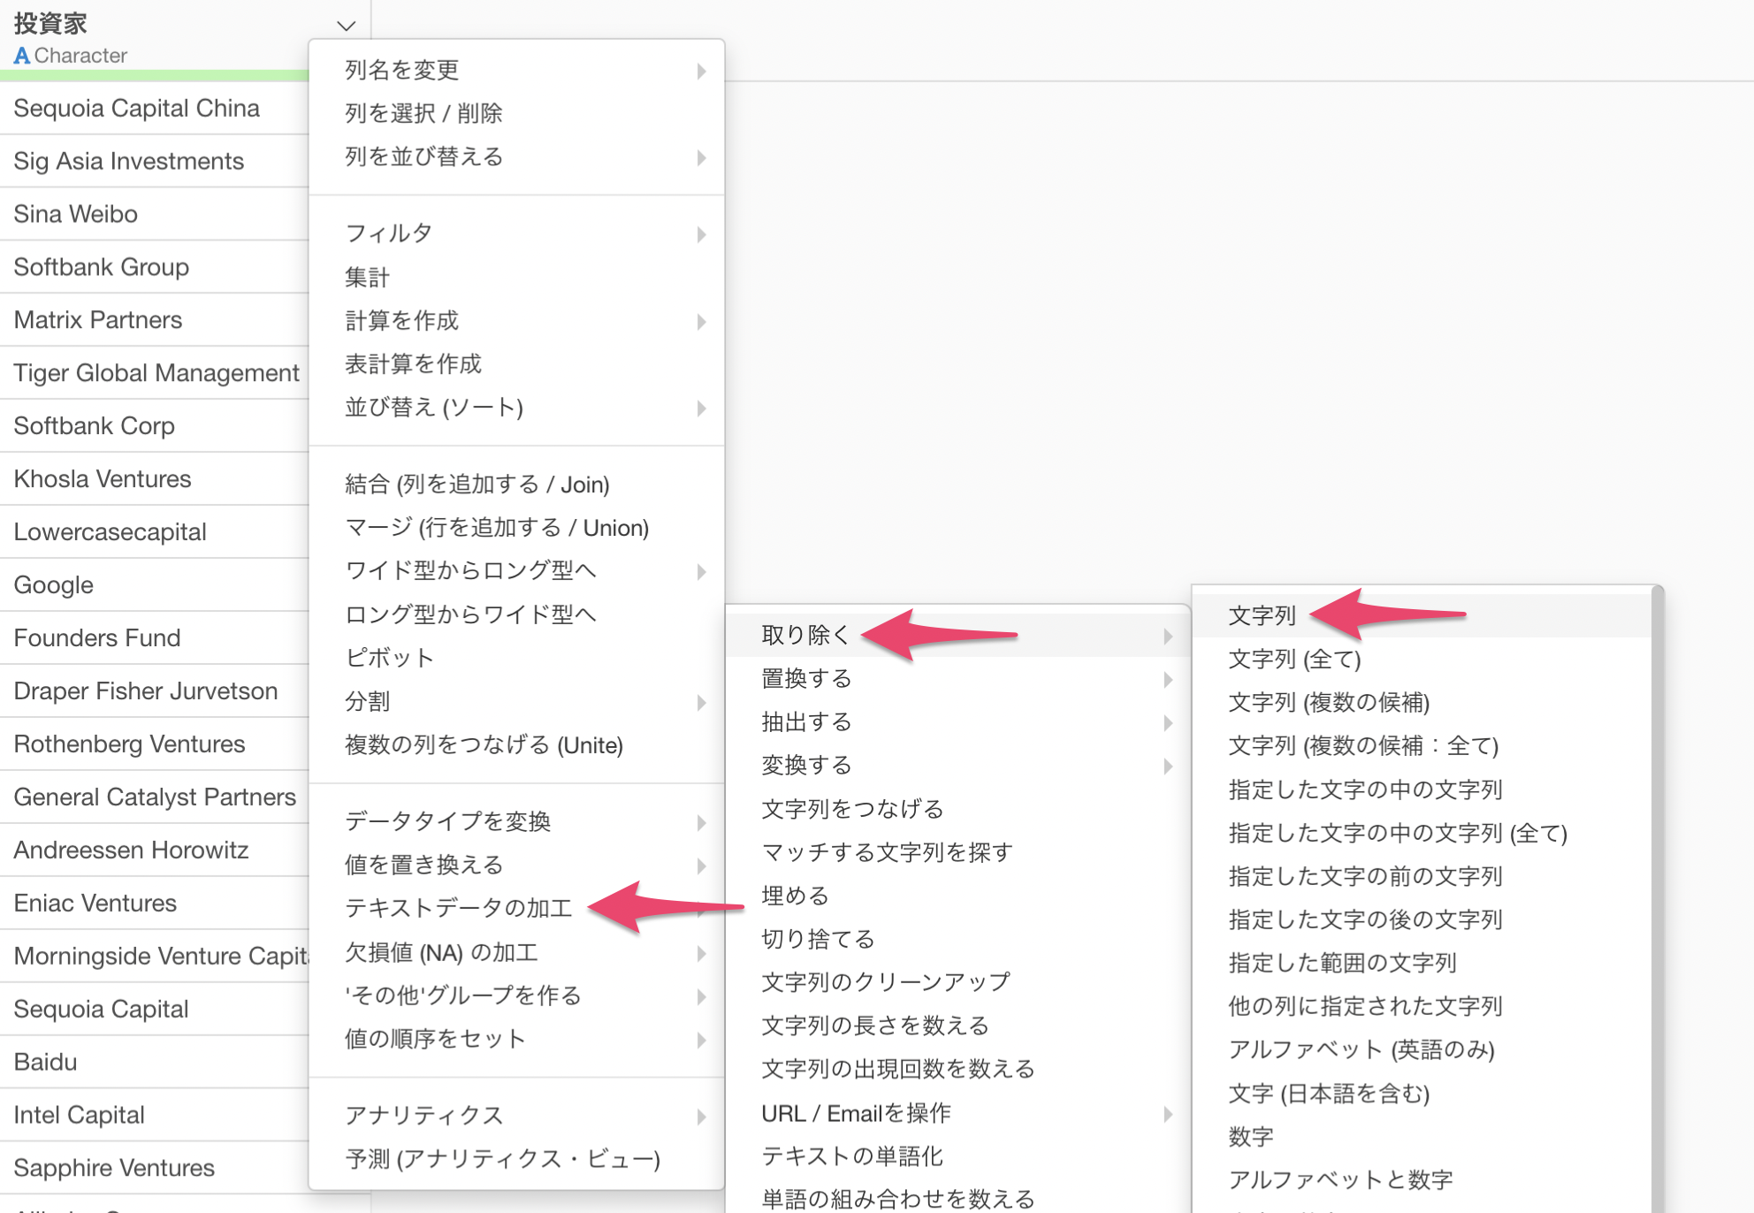Select ロング型からワイド型へ menu item
Image resolution: width=1754 pixels, height=1213 pixels.
(x=470, y=614)
